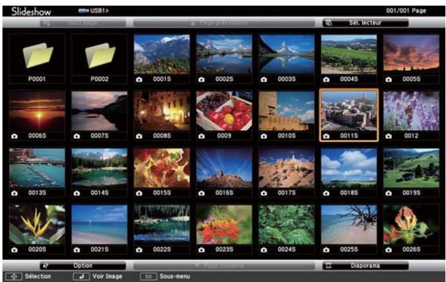Image resolution: width=446 pixels, height=282 pixels.
Task: Click the 001/001 Page indicator
Action: [x=406, y=11]
